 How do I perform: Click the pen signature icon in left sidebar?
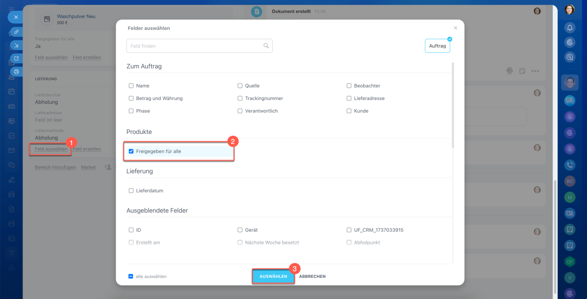[x=11, y=180]
